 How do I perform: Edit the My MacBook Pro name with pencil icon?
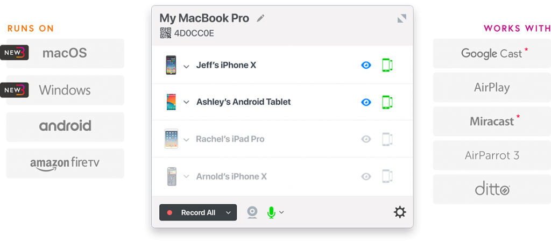point(260,18)
